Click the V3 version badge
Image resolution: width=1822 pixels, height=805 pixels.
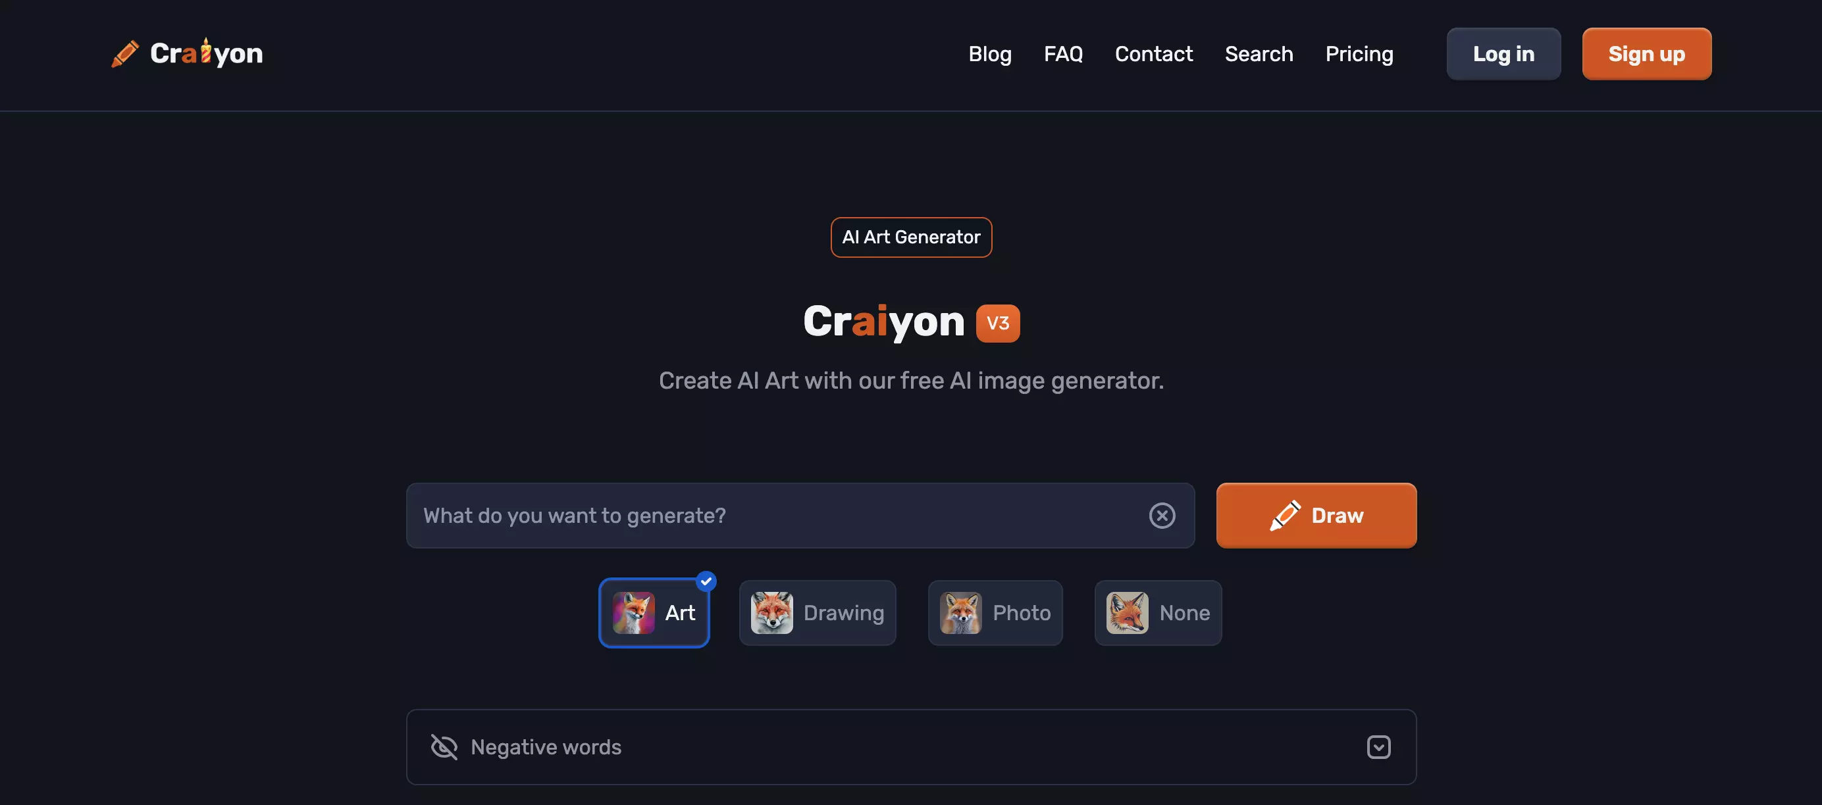998,323
